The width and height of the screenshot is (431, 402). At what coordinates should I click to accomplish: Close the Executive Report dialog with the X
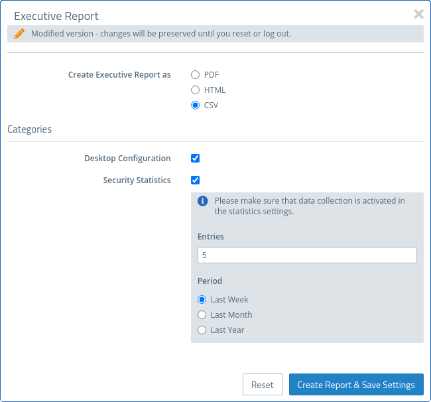[x=418, y=14]
